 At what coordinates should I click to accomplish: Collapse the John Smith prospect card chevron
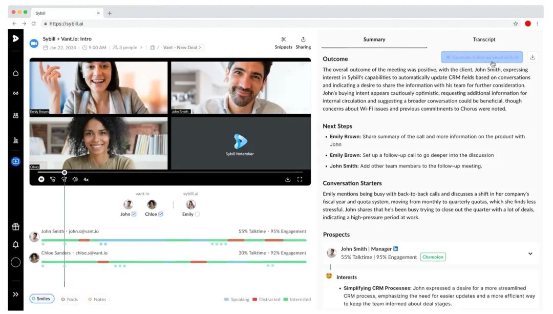point(530,254)
